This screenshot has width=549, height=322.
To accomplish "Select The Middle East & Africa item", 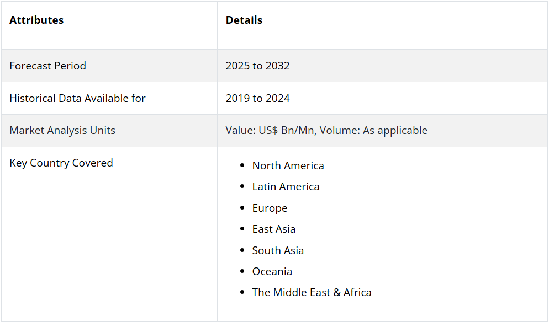I will click(x=312, y=292).
